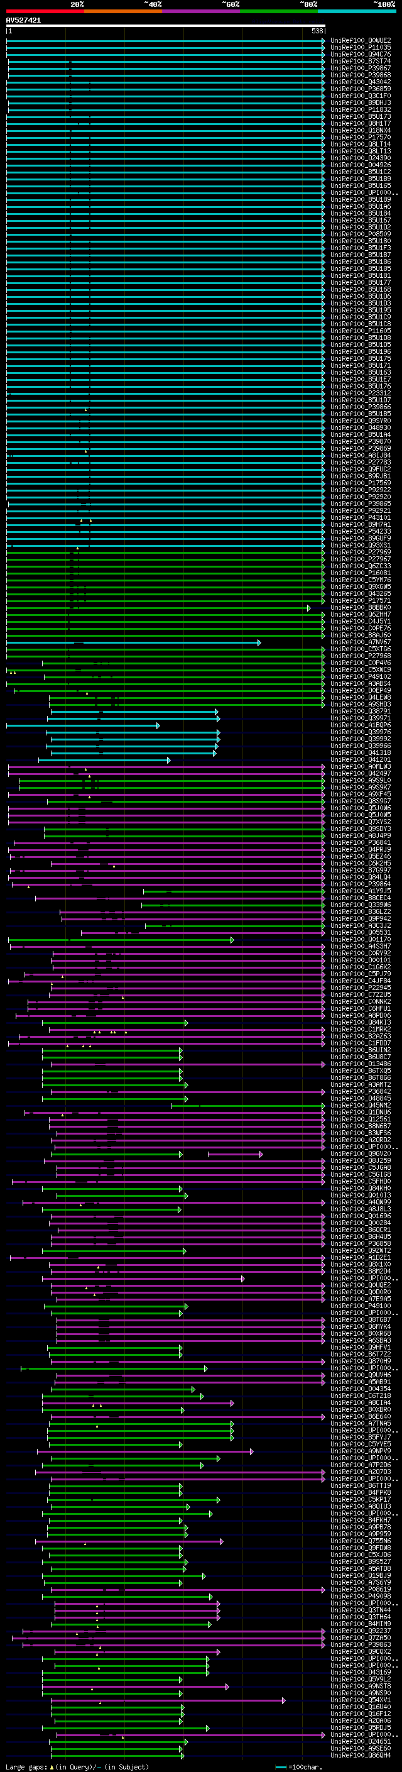Select the UniRef100_Q755N6 label
402x1772 pixels.
[x=361, y=1541]
